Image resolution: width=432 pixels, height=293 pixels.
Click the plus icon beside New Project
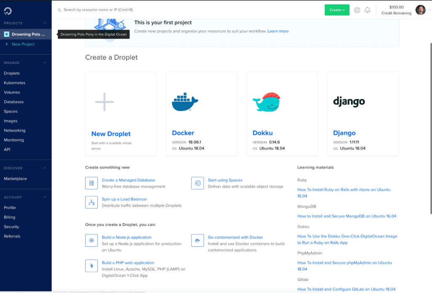(x=7, y=44)
